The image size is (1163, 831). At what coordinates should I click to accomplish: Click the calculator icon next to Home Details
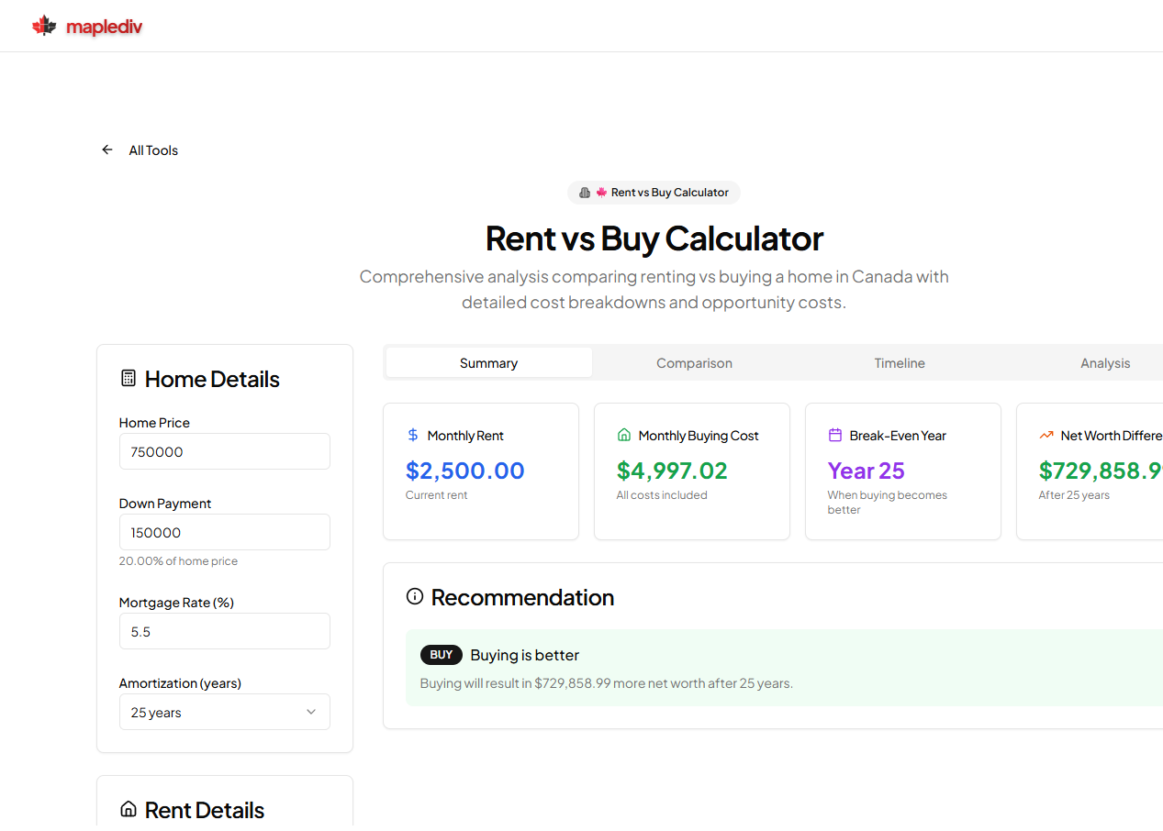pyautogui.click(x=129, y=378)
